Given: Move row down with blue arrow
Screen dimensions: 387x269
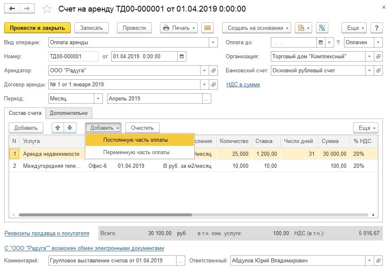Looking at the screenshot, I should pos(70,128).
